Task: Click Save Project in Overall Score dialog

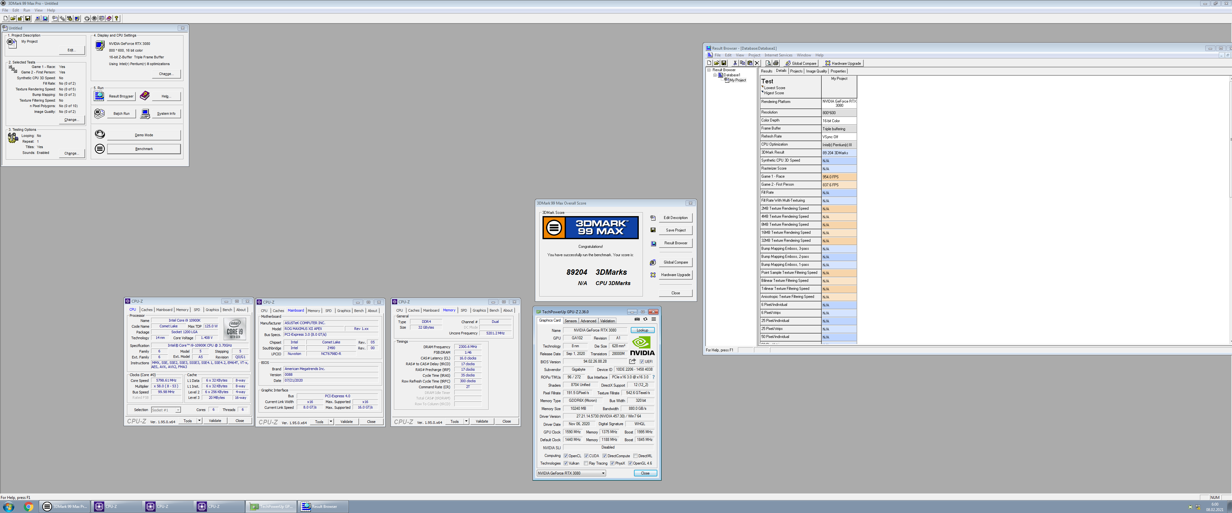Action: [676, 231]
